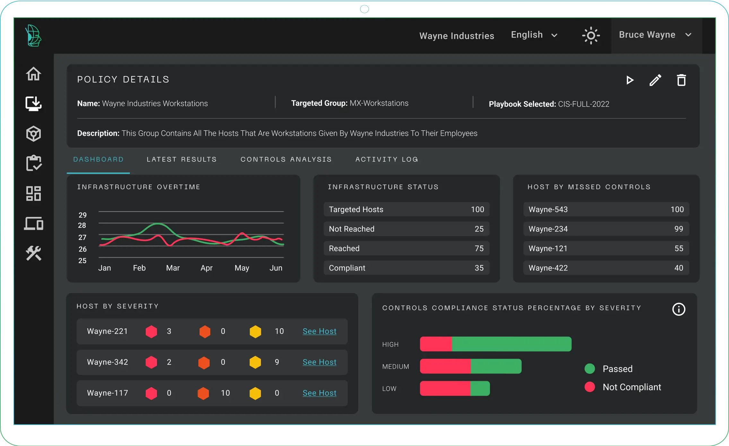Viewport: 729px width, 446px height.
Task: Open the Home page from the sidebar
Action: click(33, 74)
